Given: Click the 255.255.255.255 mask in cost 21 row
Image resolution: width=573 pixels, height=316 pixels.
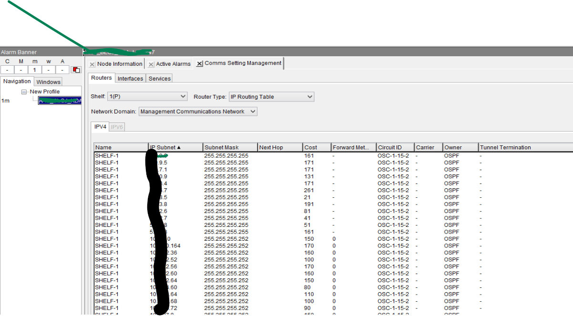Looking at the screenshot, I should pyautogui.click(x=226, y=197).
